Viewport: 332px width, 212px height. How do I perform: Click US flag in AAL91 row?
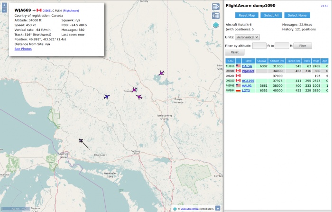point(238,85)
